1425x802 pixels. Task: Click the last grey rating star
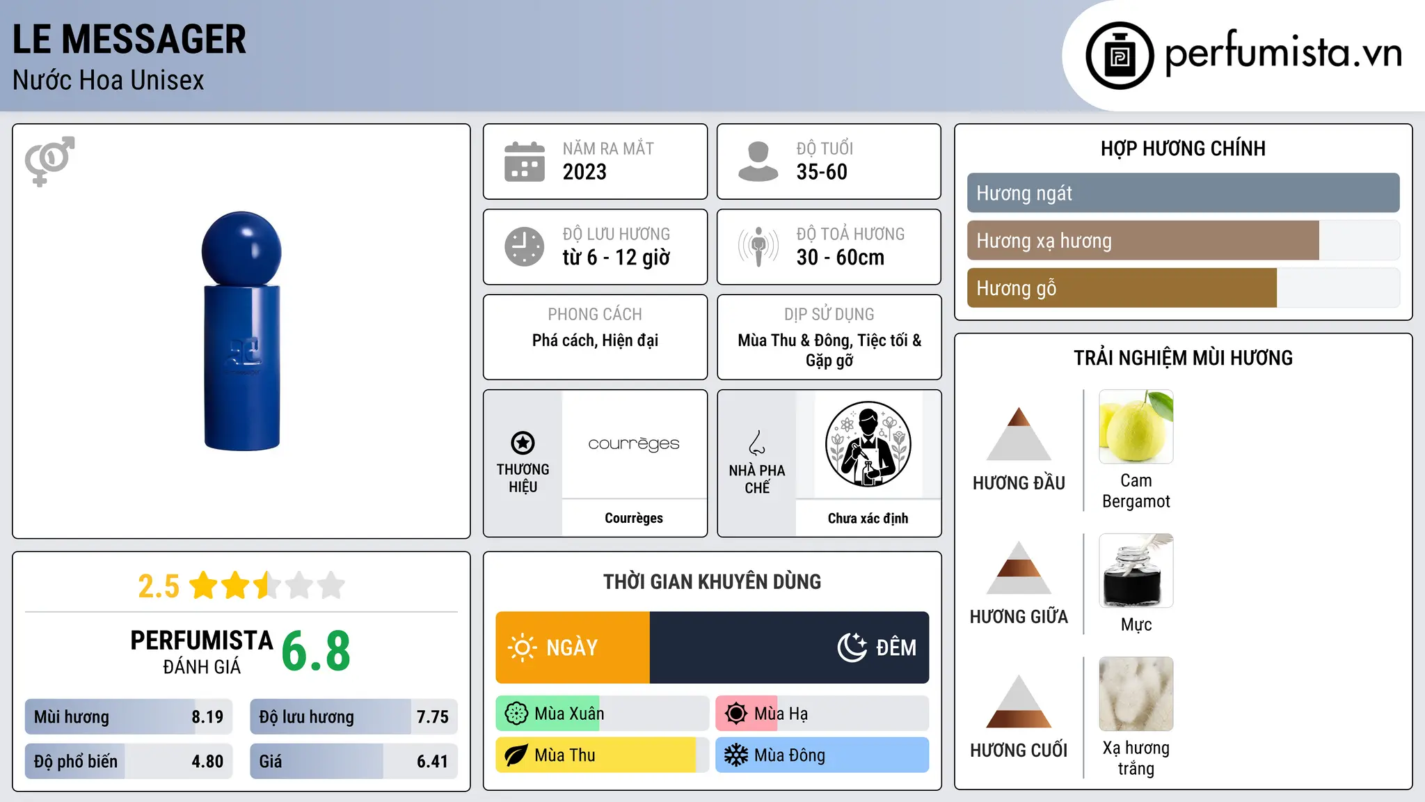click(331, 585)
